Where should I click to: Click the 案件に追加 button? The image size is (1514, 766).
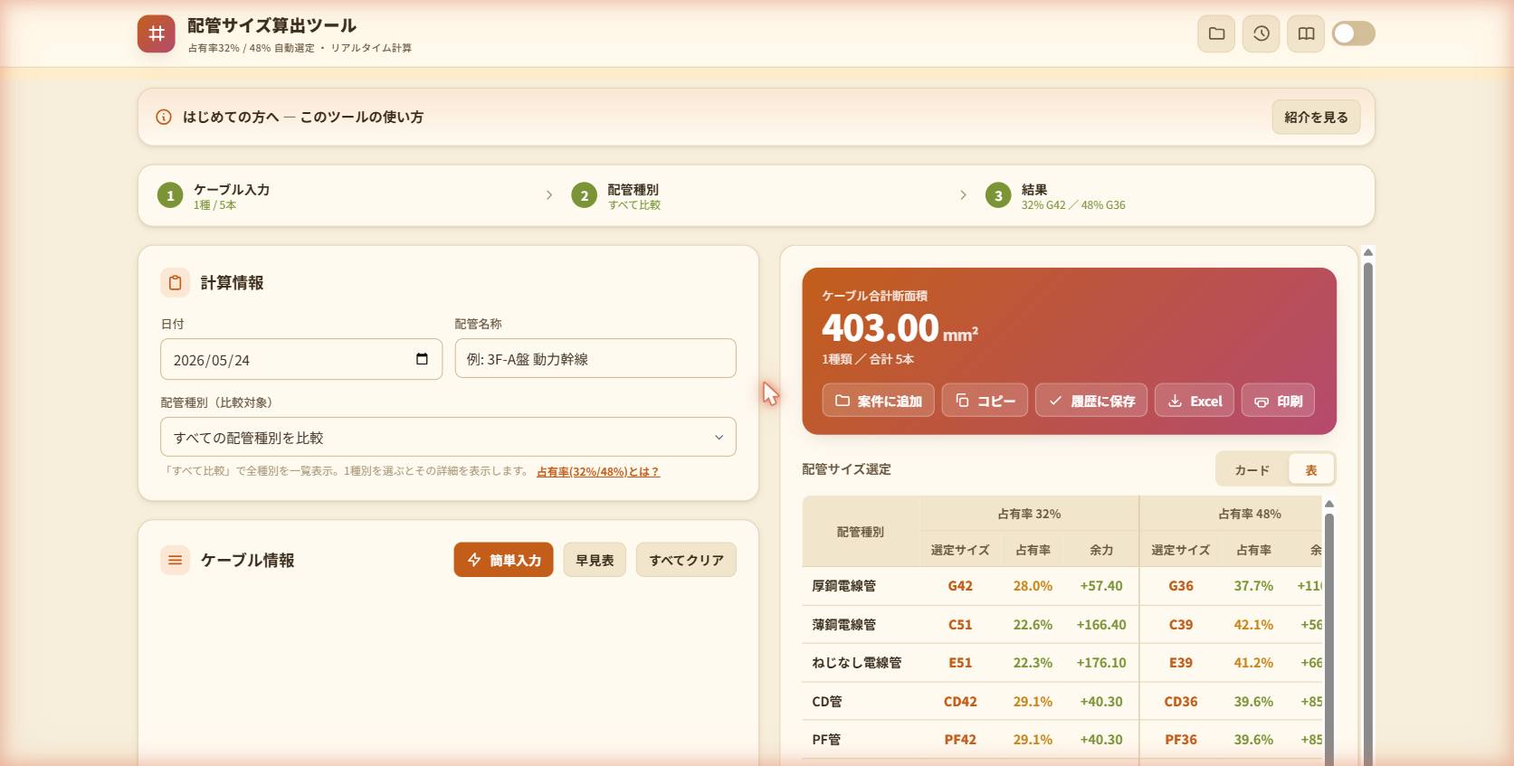tap(878, 401)
